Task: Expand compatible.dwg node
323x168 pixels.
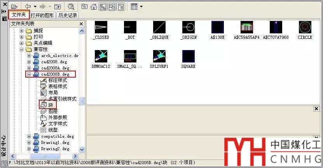Action: [x=29, y=136]
